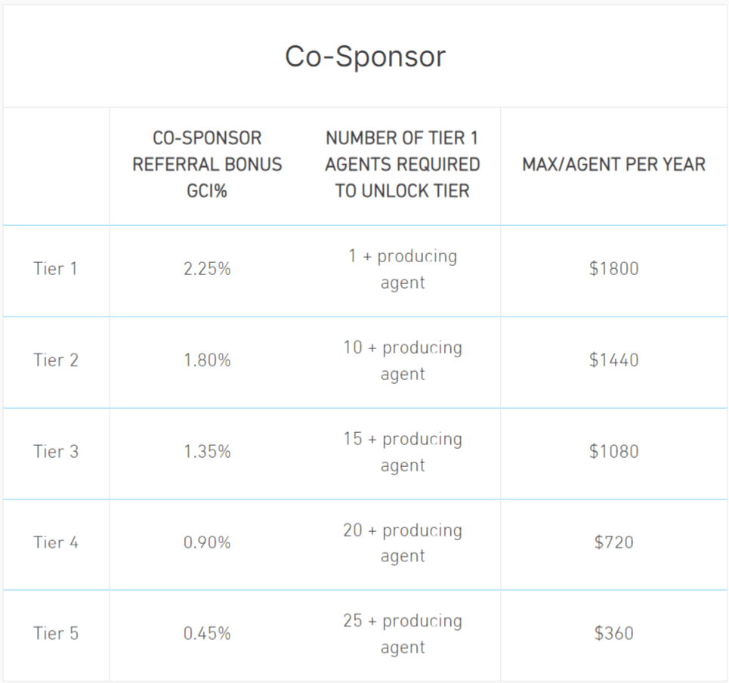Select the 25 + producing agent cell
729x683 pixels.
coord(402,633)
